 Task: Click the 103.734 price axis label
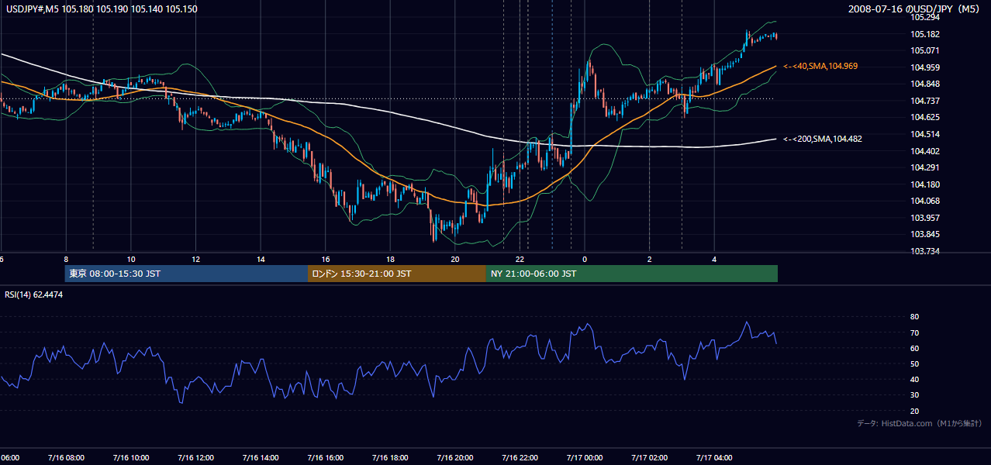coord(924,251)
